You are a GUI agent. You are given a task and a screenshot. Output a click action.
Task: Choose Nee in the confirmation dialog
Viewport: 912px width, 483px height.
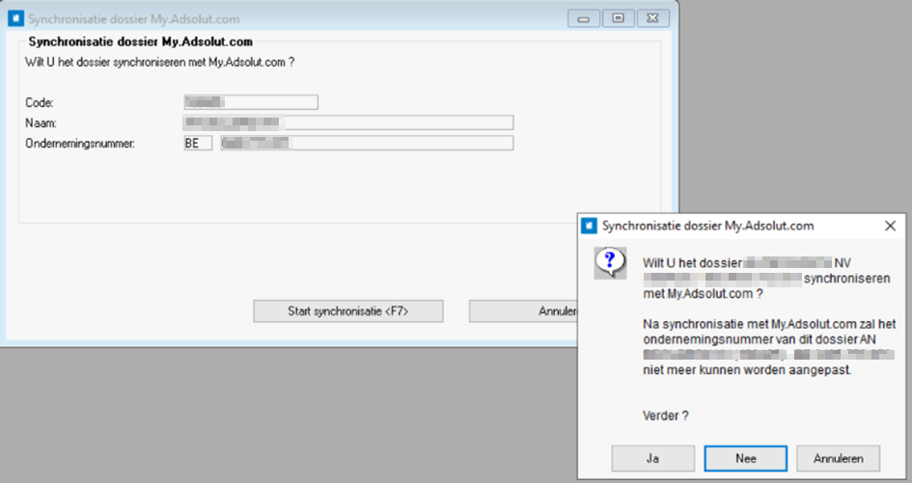(x=745, y=458)
